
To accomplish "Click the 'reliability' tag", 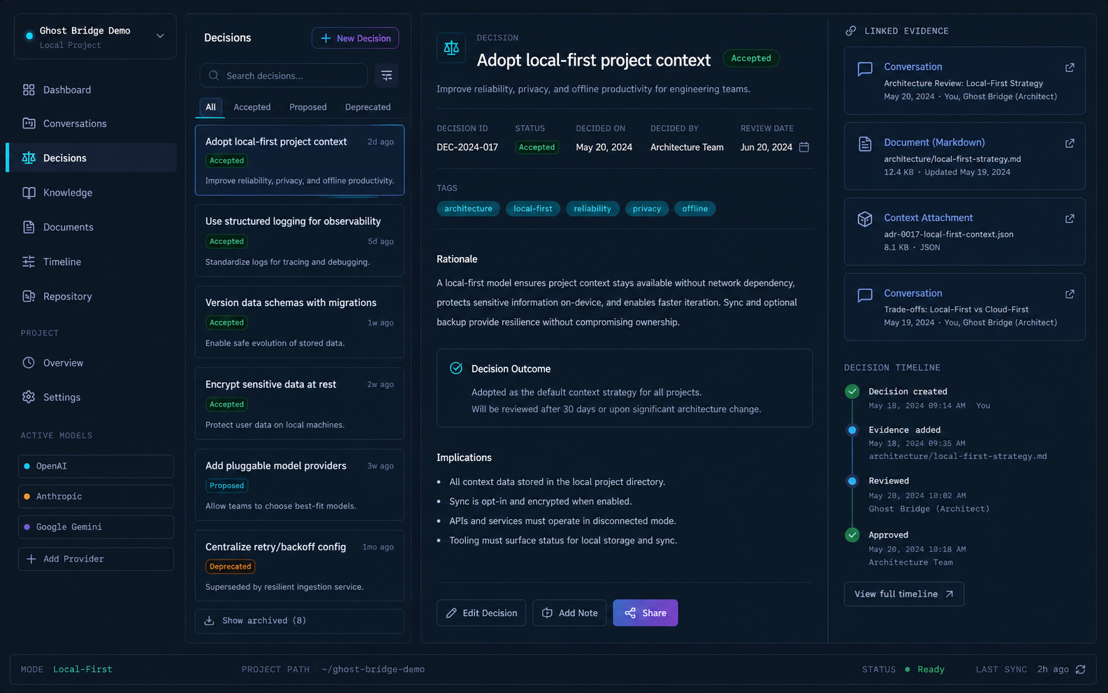I will point(592,209).
